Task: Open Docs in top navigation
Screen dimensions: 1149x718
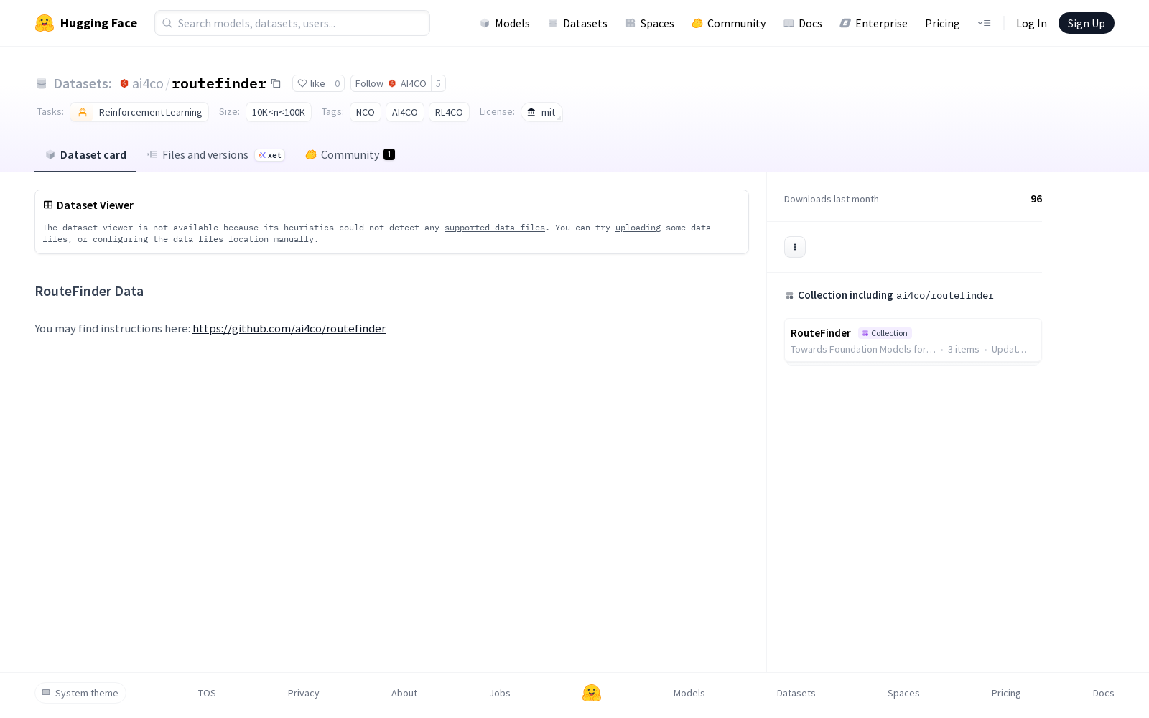Action: pos(803,23)
